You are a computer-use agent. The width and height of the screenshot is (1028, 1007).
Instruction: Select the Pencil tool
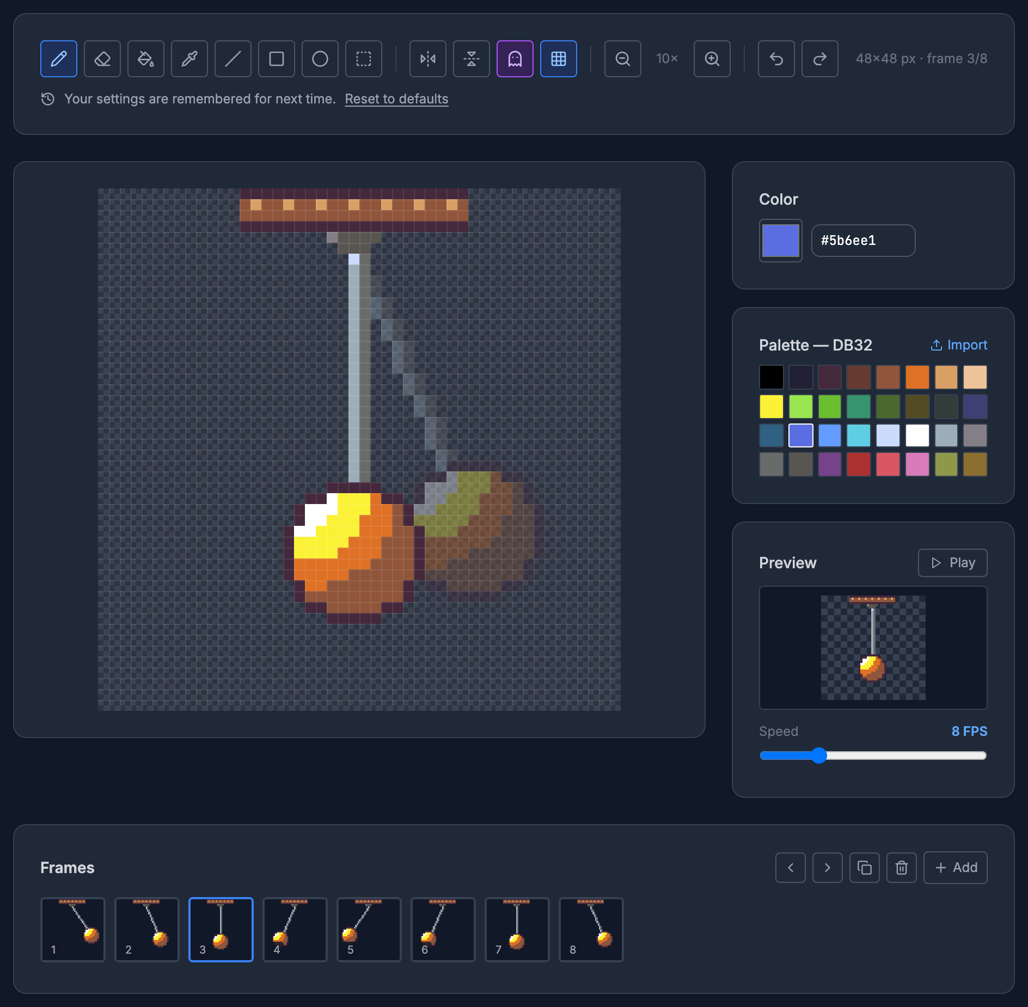click(59, 59)
